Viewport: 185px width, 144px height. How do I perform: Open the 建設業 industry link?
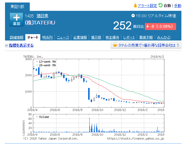pyautogui.click(x=42, y=16)
